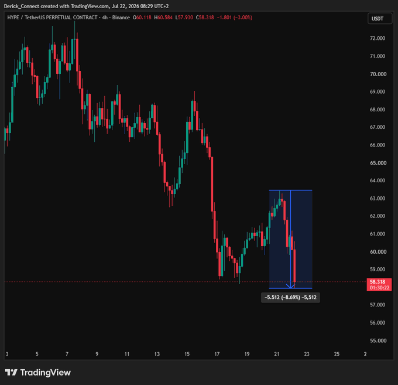Click the HYPE / TetherUS PERPETUAL CONTRACT title
Image resolution: width=398 pixels, height=385 pixels.
[52, 18]
